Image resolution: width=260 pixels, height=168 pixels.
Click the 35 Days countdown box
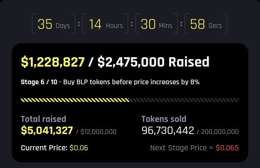[54, 24]
